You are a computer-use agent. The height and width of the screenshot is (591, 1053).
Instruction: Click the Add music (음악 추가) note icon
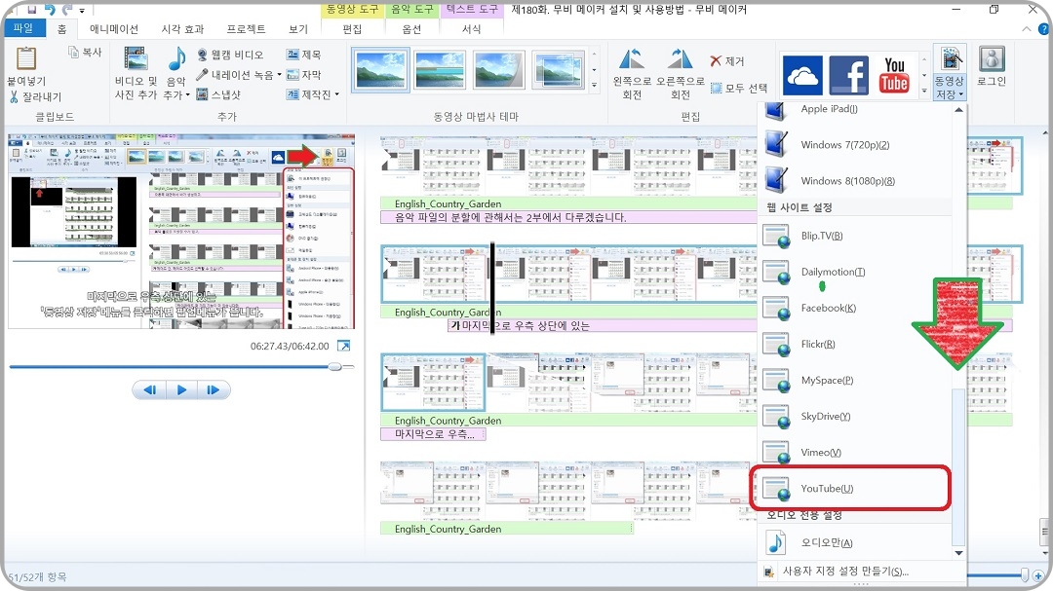click(176, 59)
